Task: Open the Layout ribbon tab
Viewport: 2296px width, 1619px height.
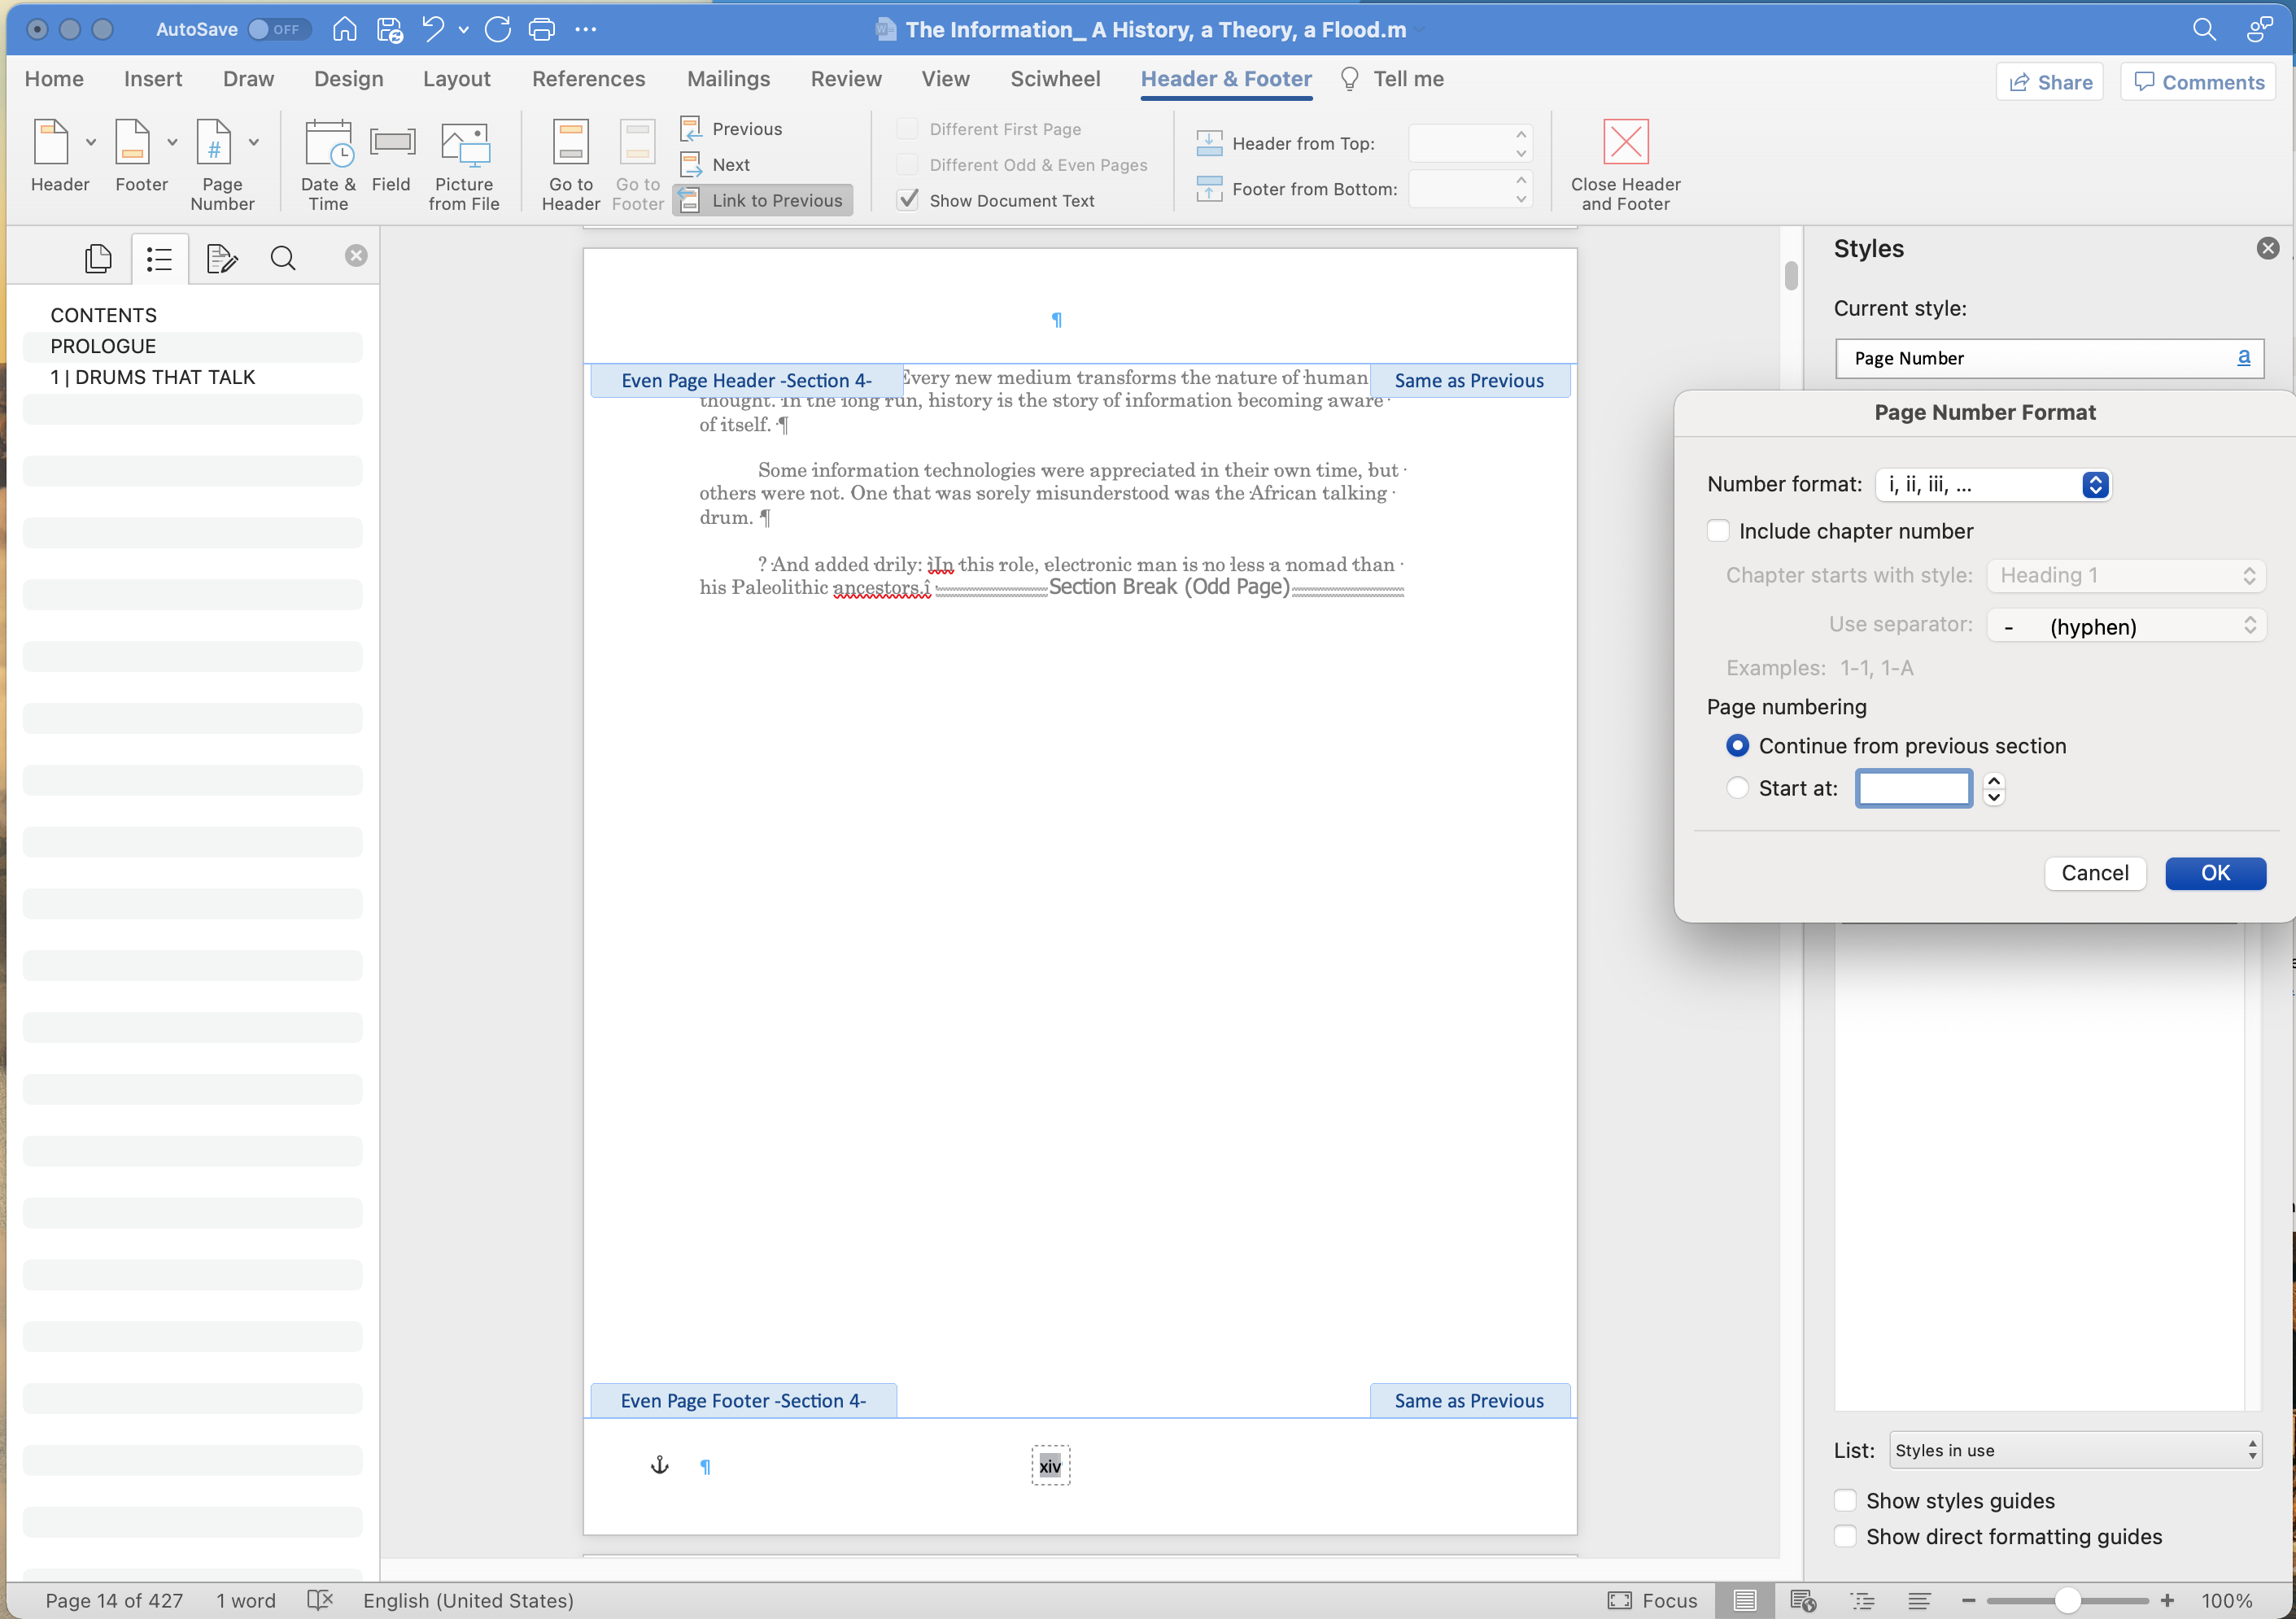Action: (x=456, y=79)
